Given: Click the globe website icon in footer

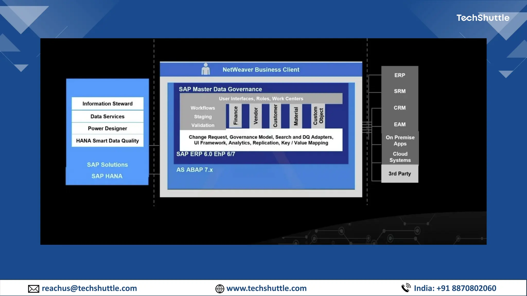Looking at the screenshot, I should pyautogui.click(x=220, y=289).
